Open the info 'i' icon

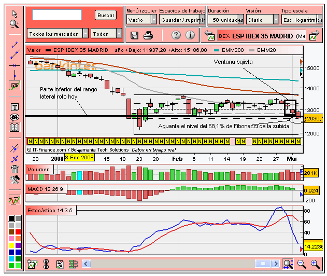click(x=190, y=35)
